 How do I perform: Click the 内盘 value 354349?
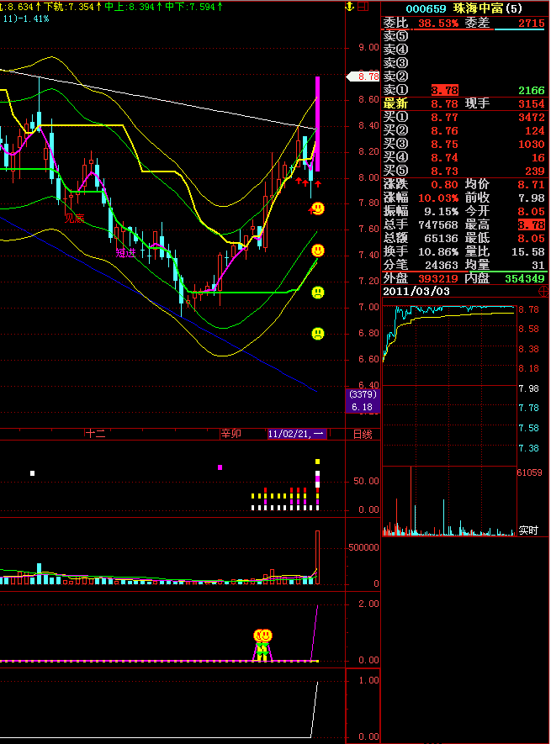(x=524, y=279)
